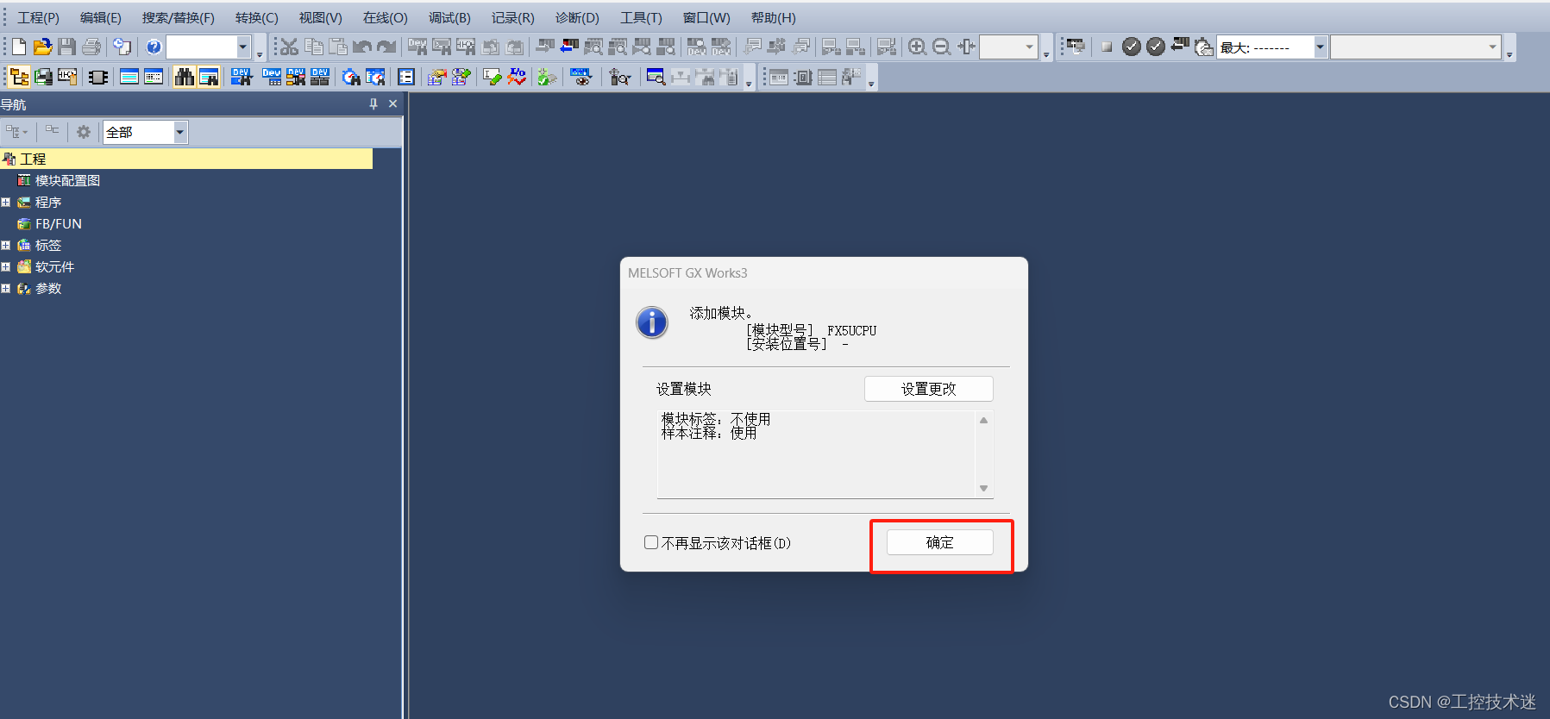Open the 工具(T) menu

(641, 17)
